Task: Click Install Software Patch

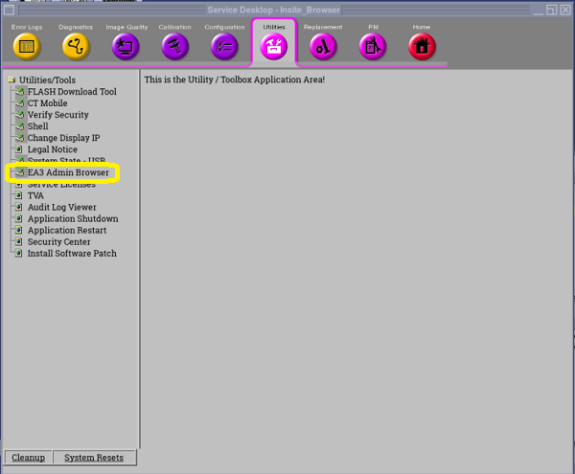Action: coord(72,254)
